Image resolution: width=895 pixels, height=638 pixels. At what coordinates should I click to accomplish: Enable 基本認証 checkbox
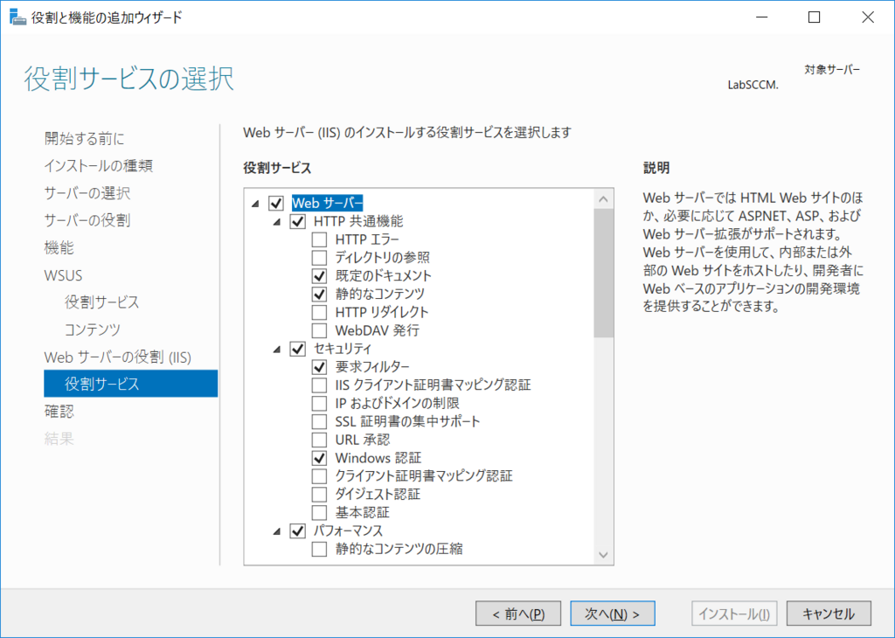tap(320, 512)
